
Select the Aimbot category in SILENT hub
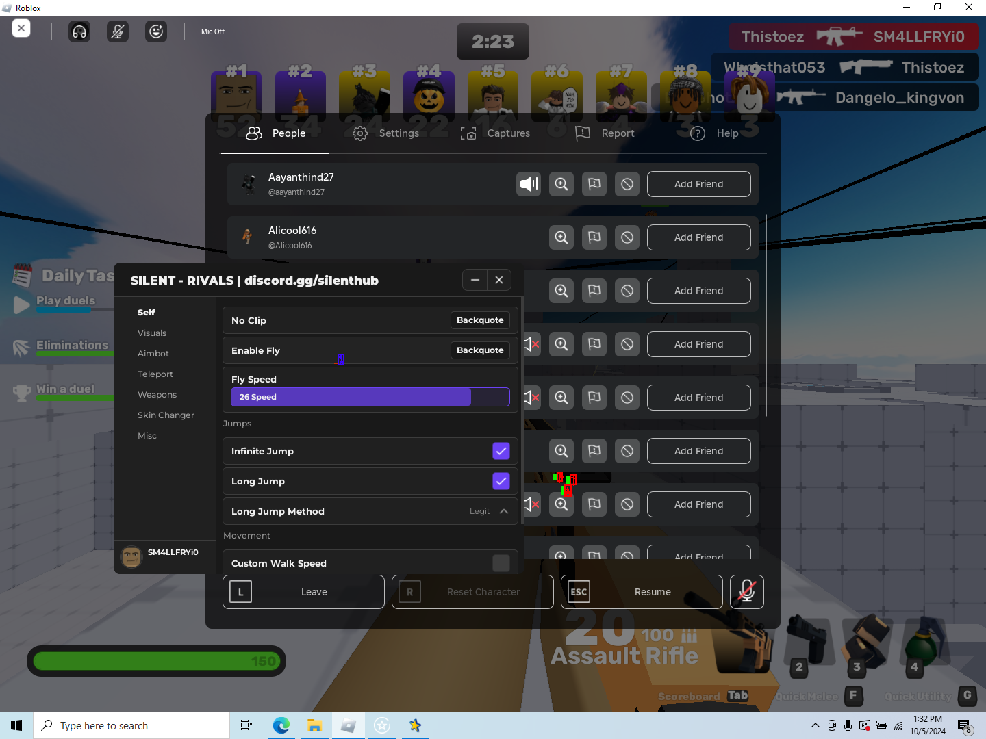[x=153, y=354]
